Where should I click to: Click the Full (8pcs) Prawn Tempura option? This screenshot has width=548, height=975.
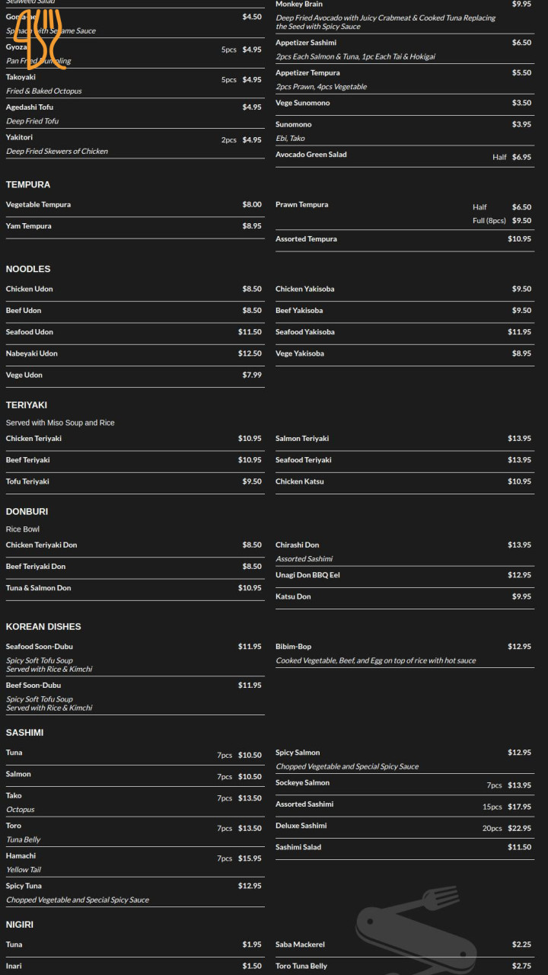(x=489, y=221)
